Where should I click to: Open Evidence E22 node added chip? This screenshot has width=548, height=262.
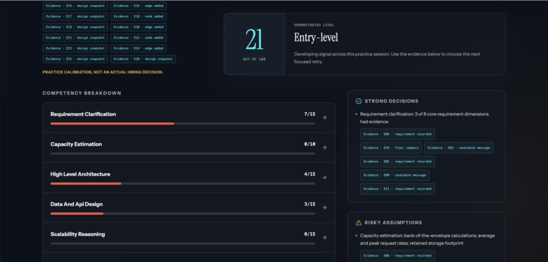(139, 38)
